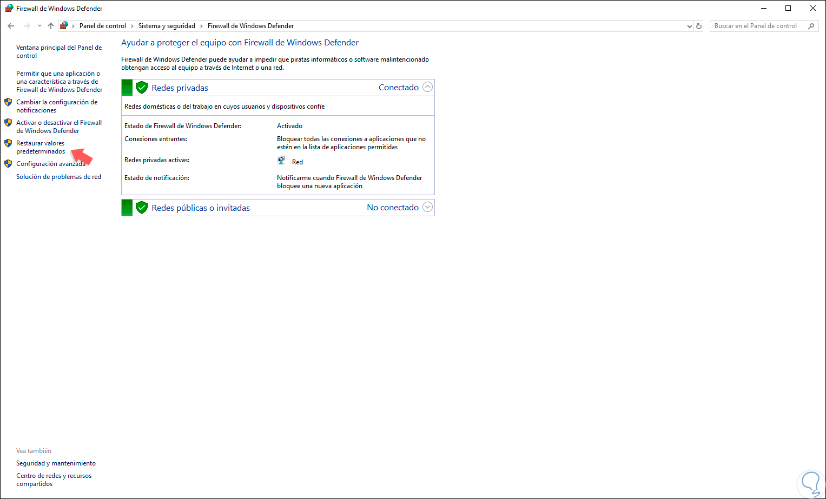Click the Red active network name
The height and width of the screenshot is (499, 826).
coord(298,162)
